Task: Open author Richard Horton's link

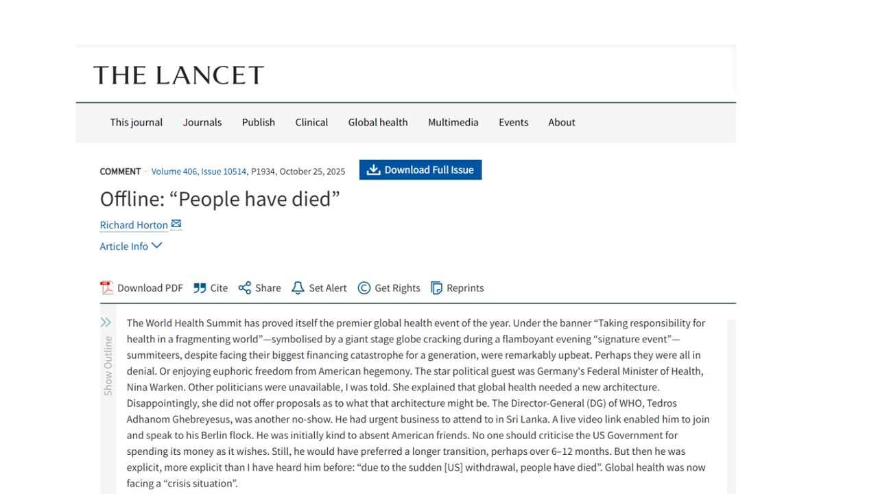Action: point(134,225)
